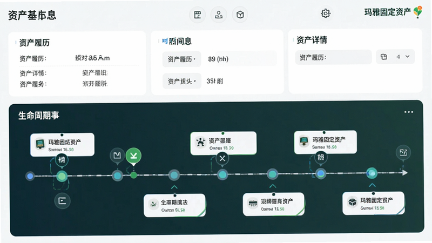Click the 资产履历 input field in 资产详情
Image resolution: width=432 pixels, height=243 pixels.
(x=333, y=57)
